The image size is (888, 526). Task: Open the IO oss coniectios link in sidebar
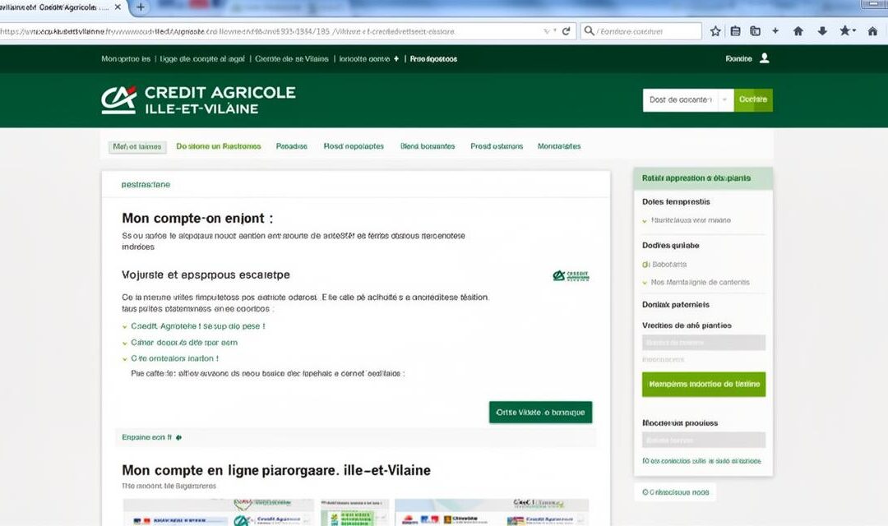point(701,461)
